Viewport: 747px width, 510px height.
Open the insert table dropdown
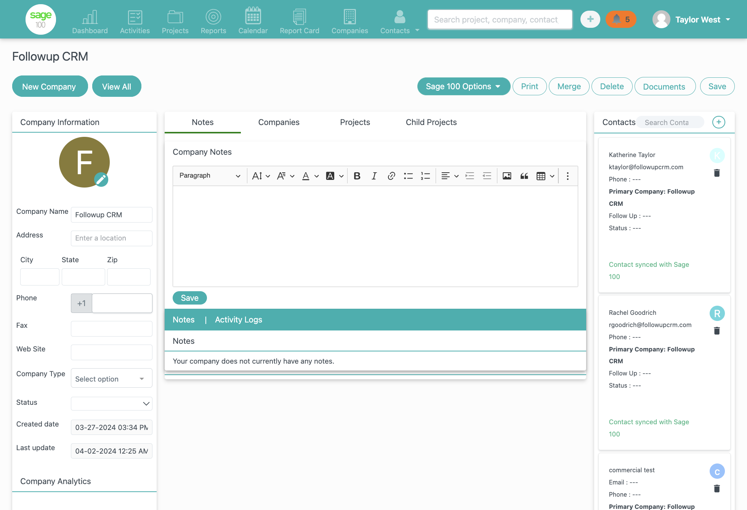pyautogui.click(x=545, y=176)
